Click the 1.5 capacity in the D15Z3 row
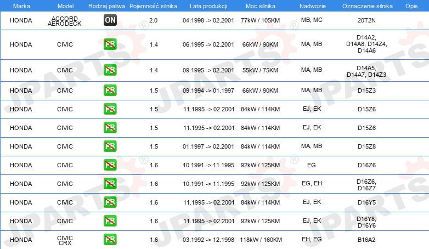 154,90
